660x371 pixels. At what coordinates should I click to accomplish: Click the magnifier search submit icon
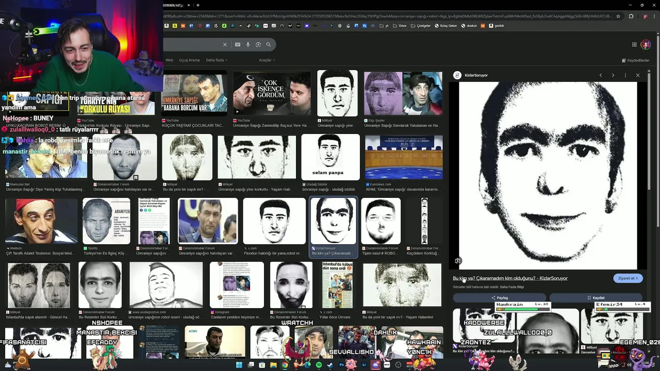[269, 45]
